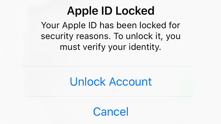Click the word "Unlock" in the blue option
The width and height of the screenshot is (221, 124).
click(x=88, y=82)
